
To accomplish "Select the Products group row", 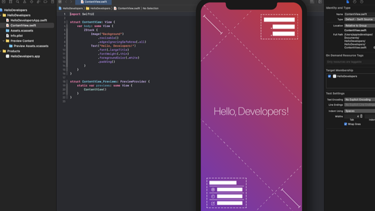I will (x=13, y=51).
